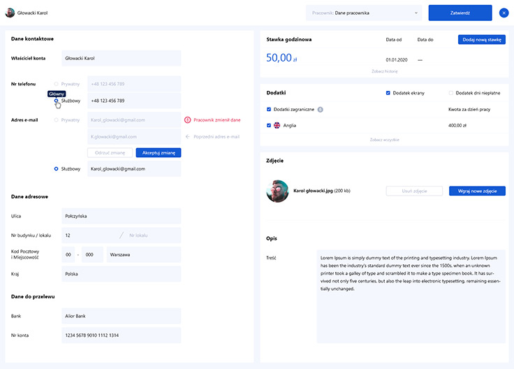Screen dimensions: 514x369
Task: Toggle the Dodatki zagraniczne checkbox
Action: click(269, 110)
